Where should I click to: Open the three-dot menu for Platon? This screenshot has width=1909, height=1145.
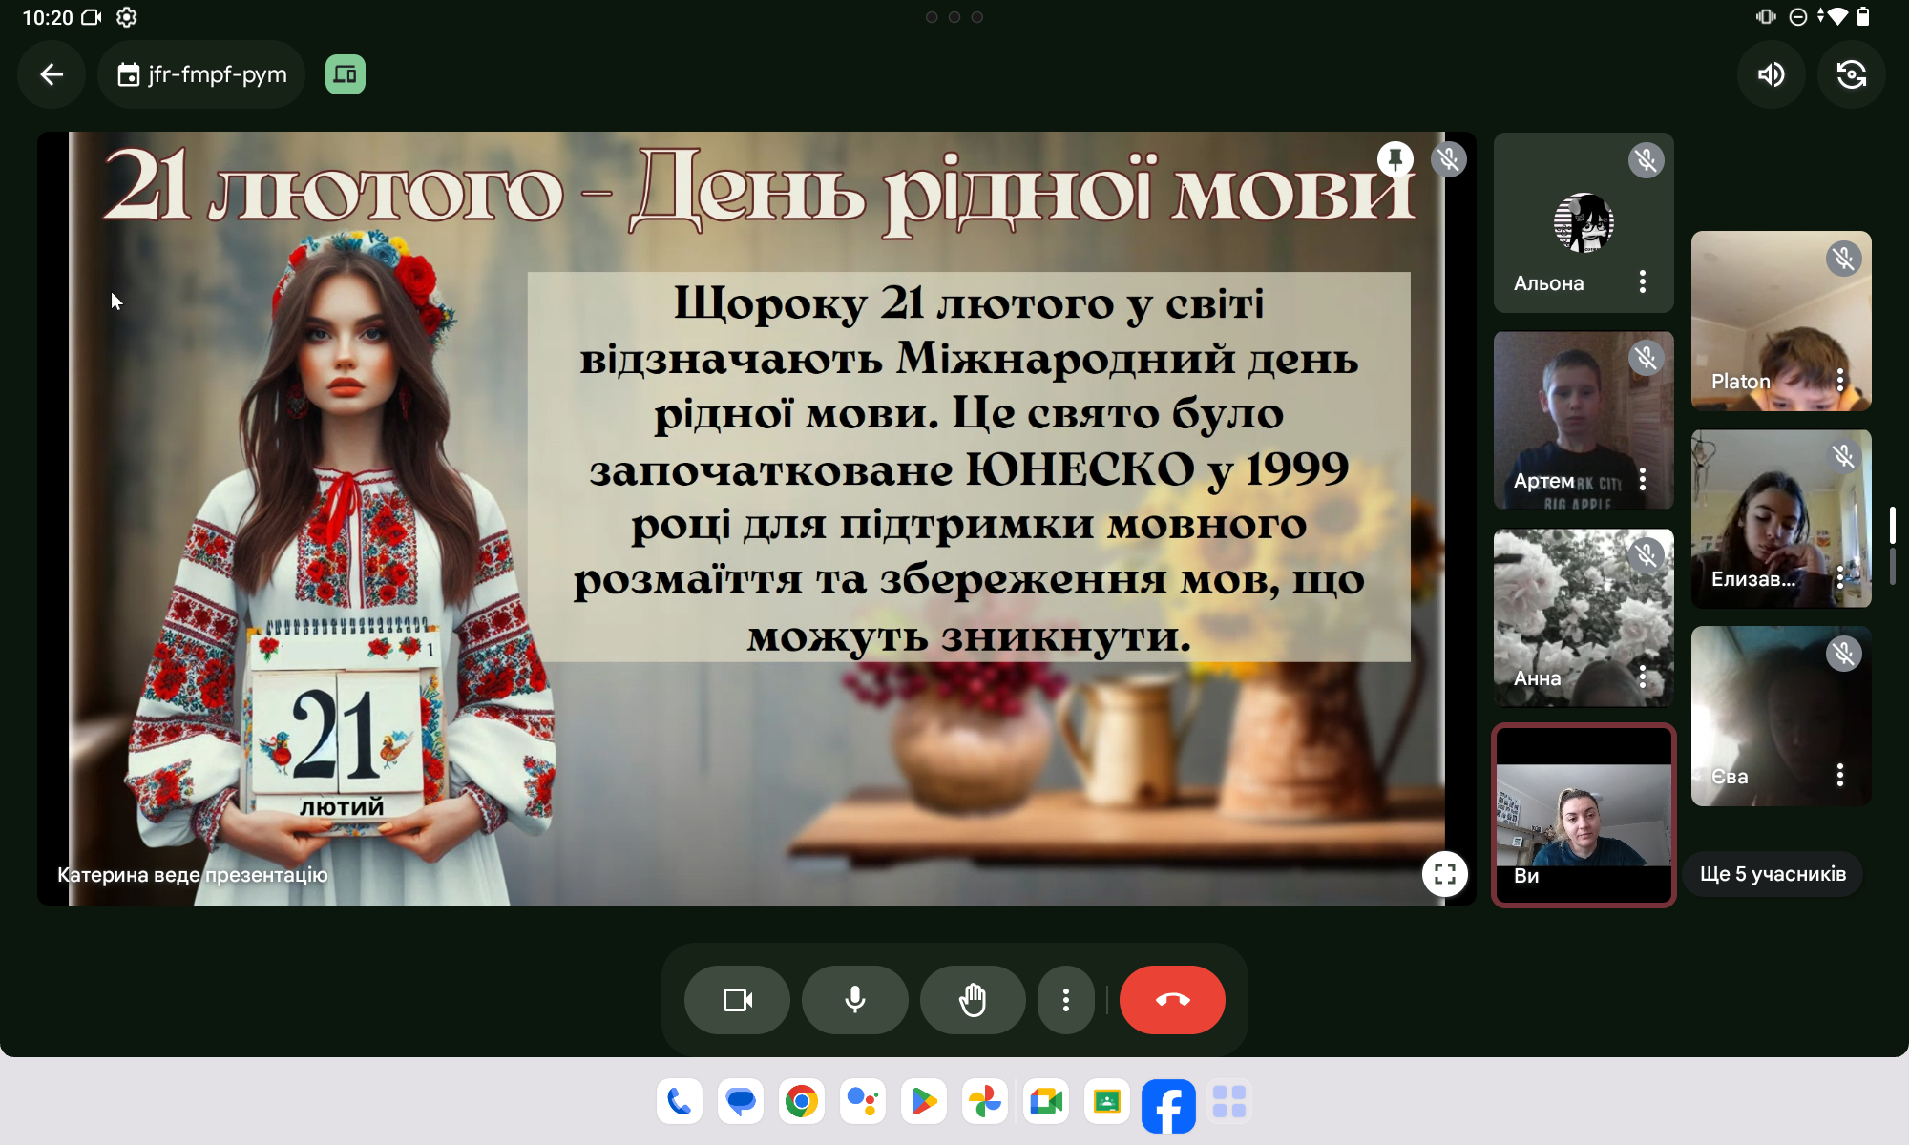click(1839, 380)
